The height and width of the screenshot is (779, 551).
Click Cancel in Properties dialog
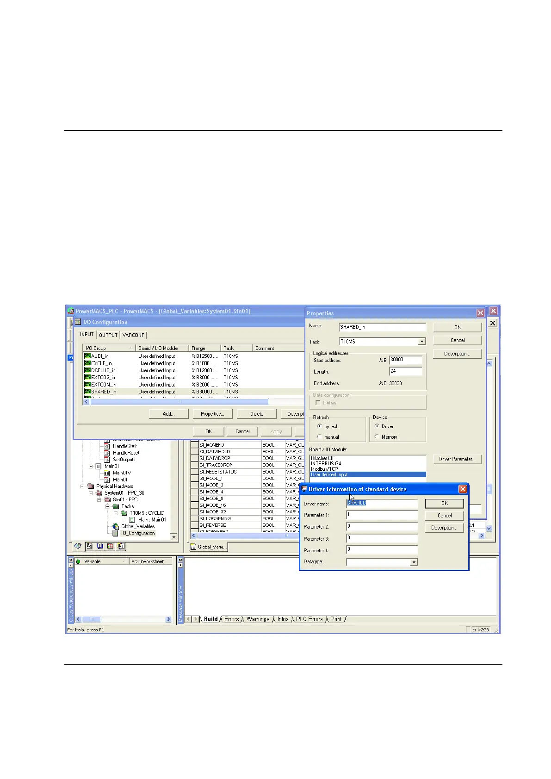pyautogui.click(x=458, y=340)
